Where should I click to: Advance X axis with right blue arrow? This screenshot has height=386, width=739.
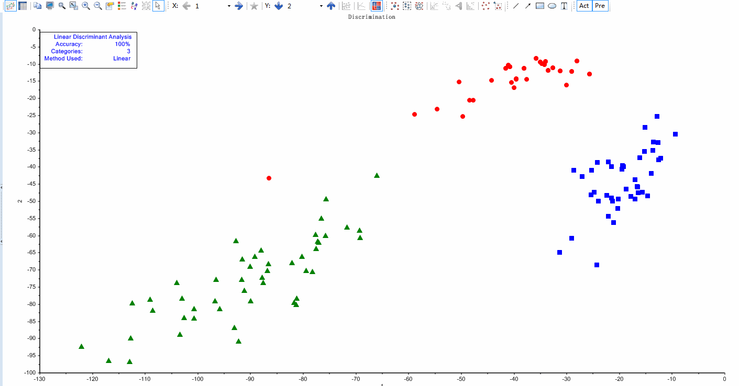239,6
